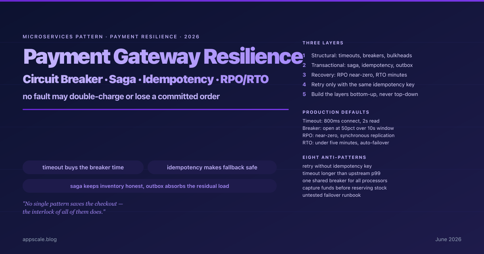Screen dimensions: 484x254
Task: Click the 'June 2026' date
Action: [448, 239]
